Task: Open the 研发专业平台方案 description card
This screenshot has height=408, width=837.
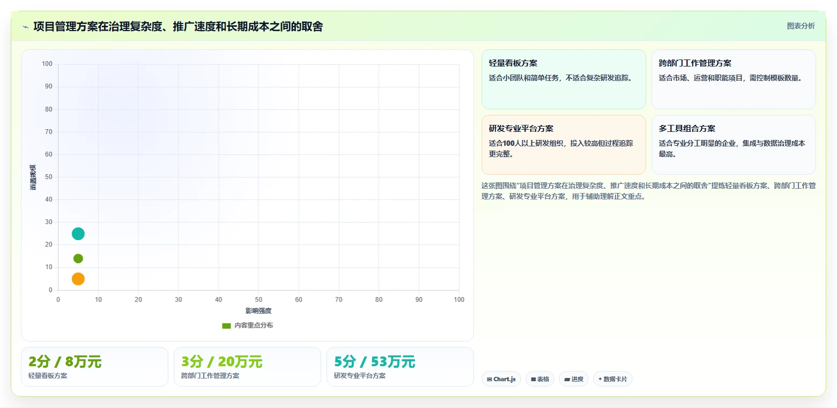Action: (x=564, y=145)
